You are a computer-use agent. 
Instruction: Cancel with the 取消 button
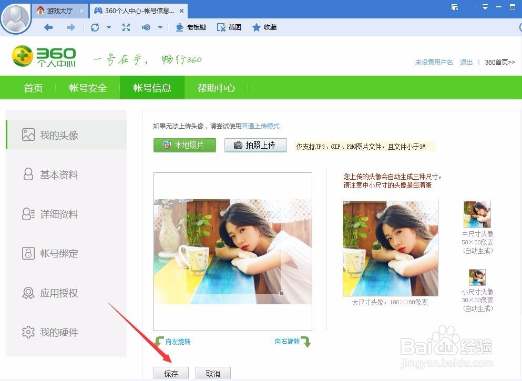[x=213, y=373]
